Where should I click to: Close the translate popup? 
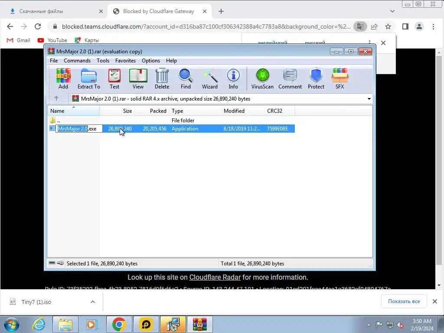383,43
